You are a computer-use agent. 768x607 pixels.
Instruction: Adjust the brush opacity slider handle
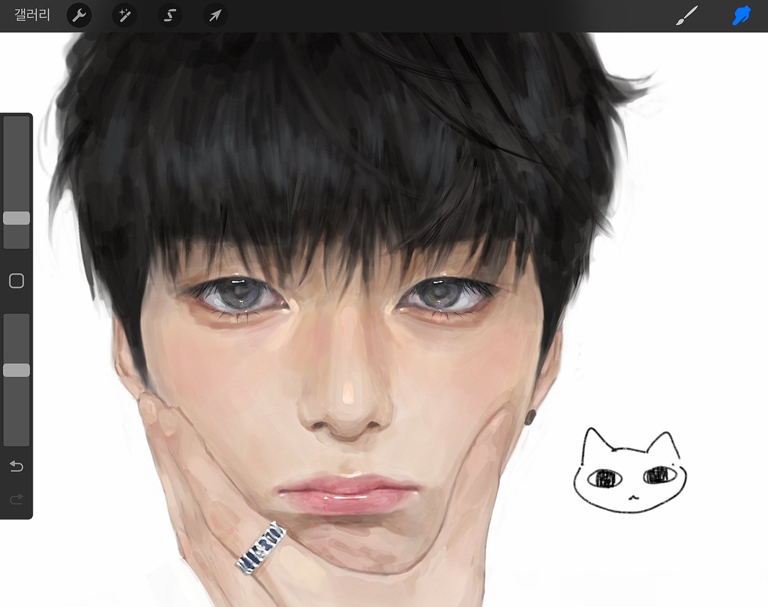tap(17, 370)
